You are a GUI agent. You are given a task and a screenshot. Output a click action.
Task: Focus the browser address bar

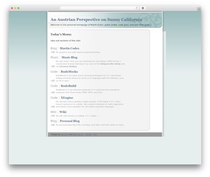pos(100,8)
